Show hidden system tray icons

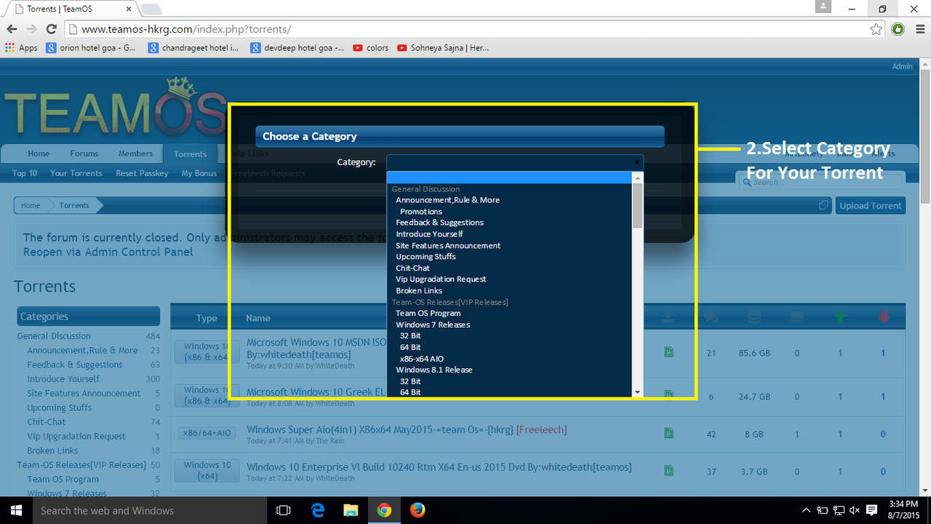click(806, 510)
